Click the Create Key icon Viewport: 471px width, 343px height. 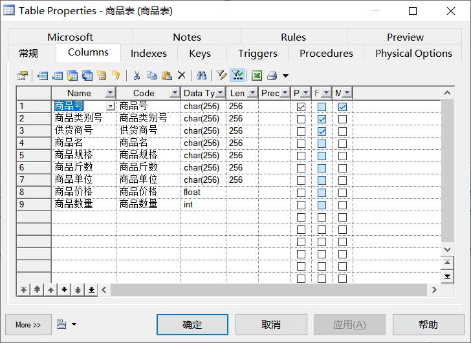pos(116,76)
